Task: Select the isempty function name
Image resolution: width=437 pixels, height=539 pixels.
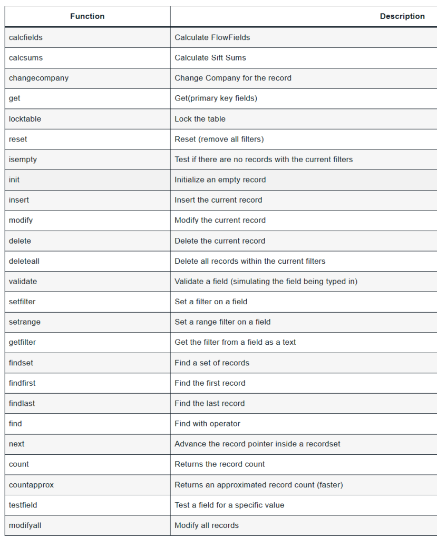Action: click(23, 159)
